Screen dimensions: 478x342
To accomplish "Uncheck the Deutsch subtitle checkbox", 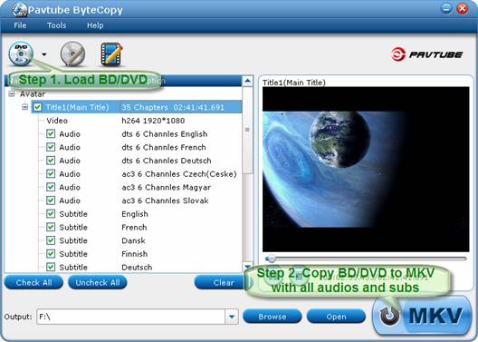I will click(x=51, y=267).
